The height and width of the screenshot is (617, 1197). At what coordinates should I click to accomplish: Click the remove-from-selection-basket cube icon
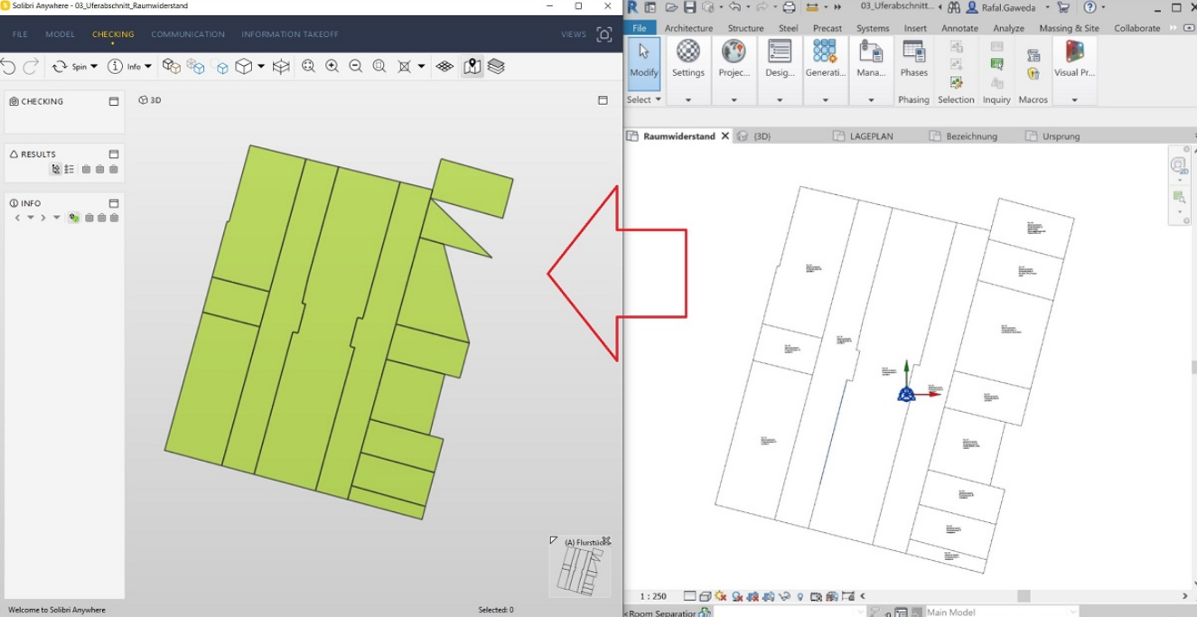point(221,67)
